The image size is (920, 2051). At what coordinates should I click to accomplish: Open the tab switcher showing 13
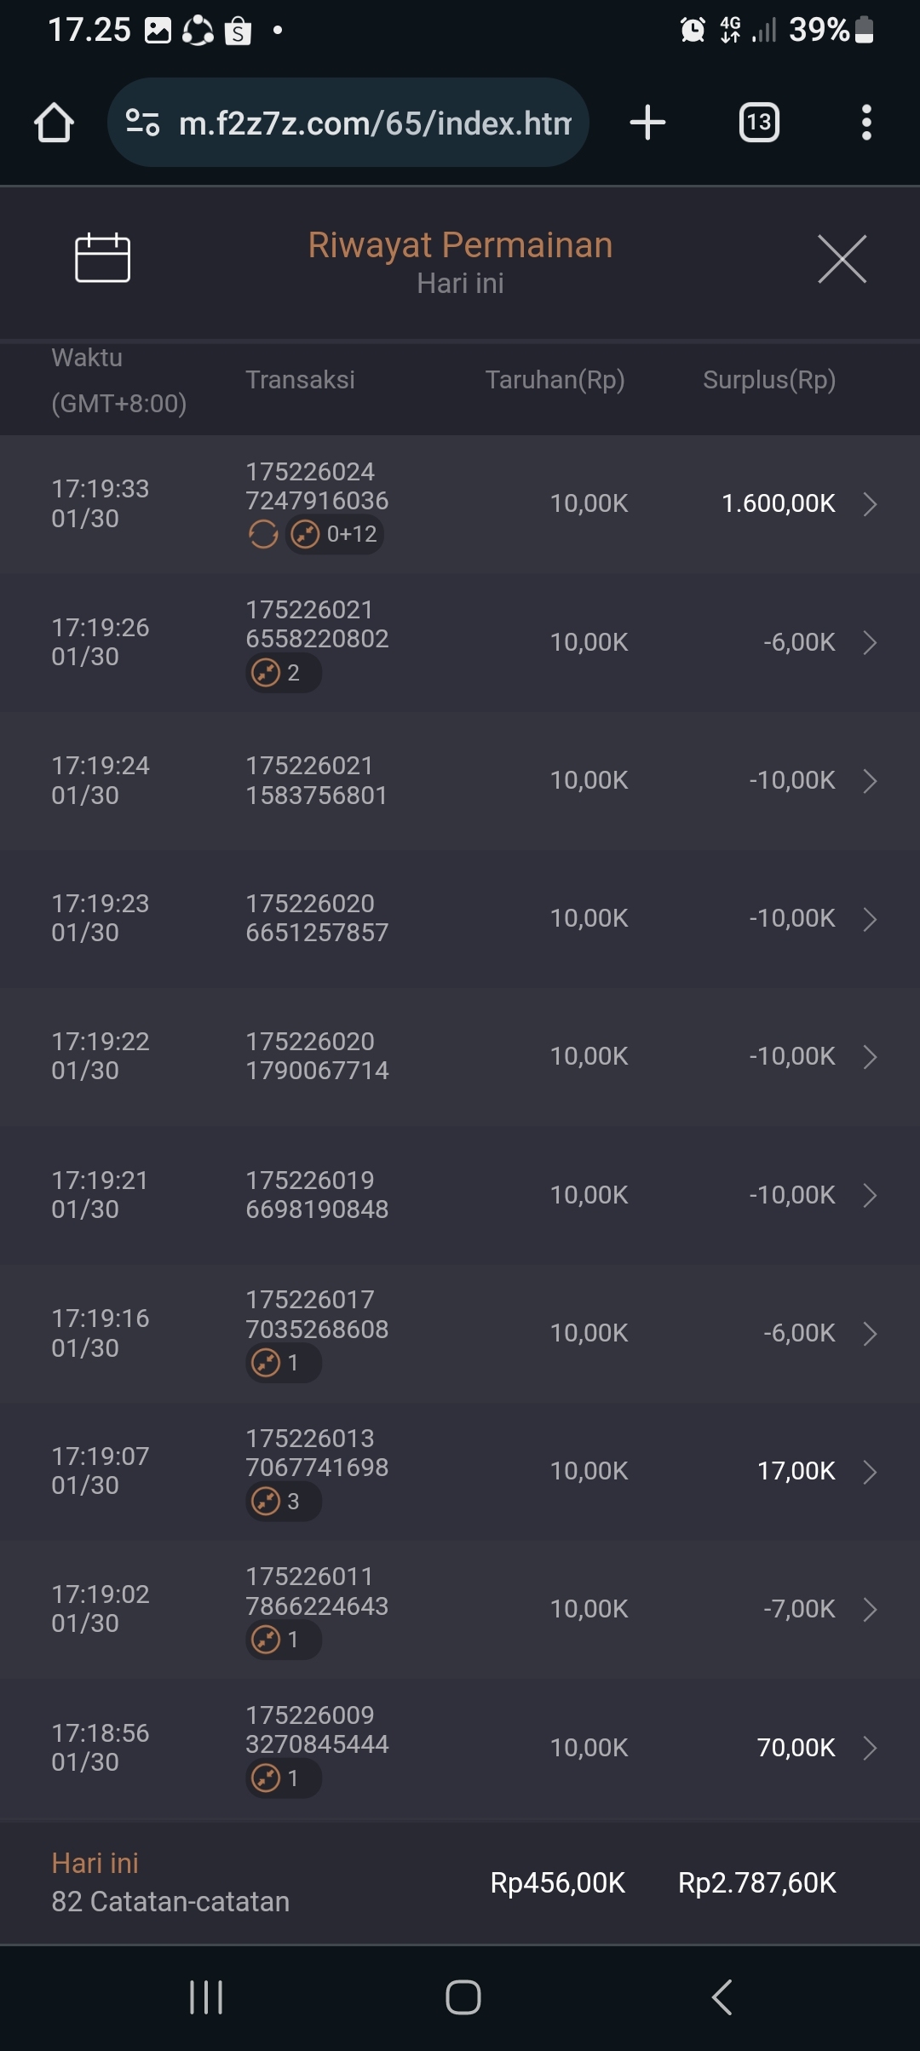point(758,123)
